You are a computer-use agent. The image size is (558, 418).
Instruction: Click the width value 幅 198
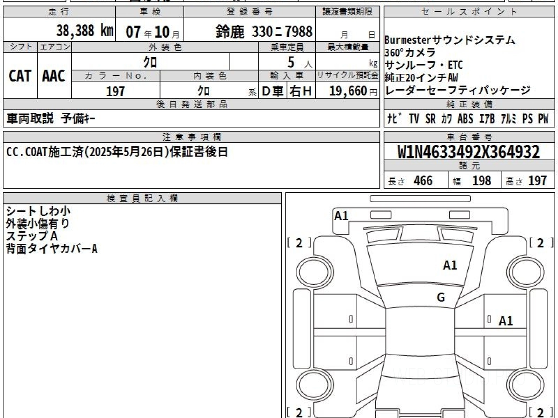coord(472,181)
